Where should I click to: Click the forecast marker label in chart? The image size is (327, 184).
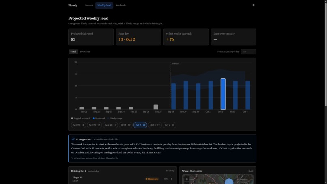176,63
